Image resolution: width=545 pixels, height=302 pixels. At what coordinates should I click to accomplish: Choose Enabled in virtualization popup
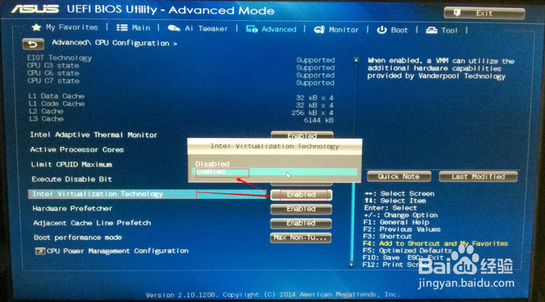point(275,172)
